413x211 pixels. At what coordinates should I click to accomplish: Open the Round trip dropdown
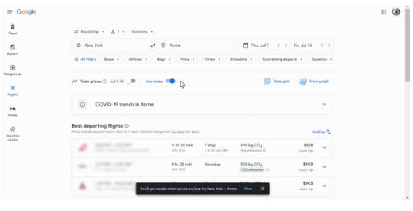tap(89, 32)
